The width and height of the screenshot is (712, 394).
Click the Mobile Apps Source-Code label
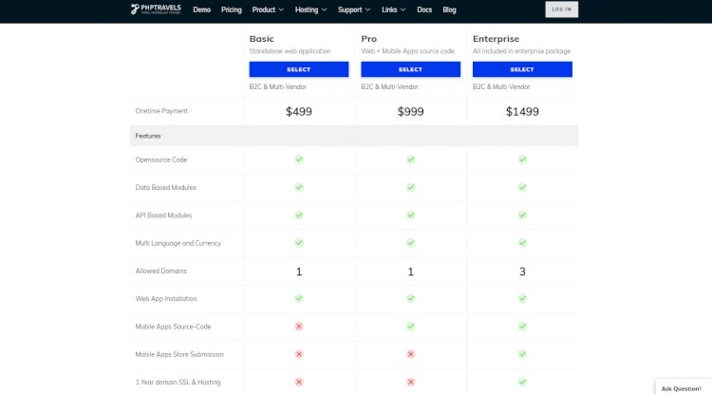[x=173, y=327]
